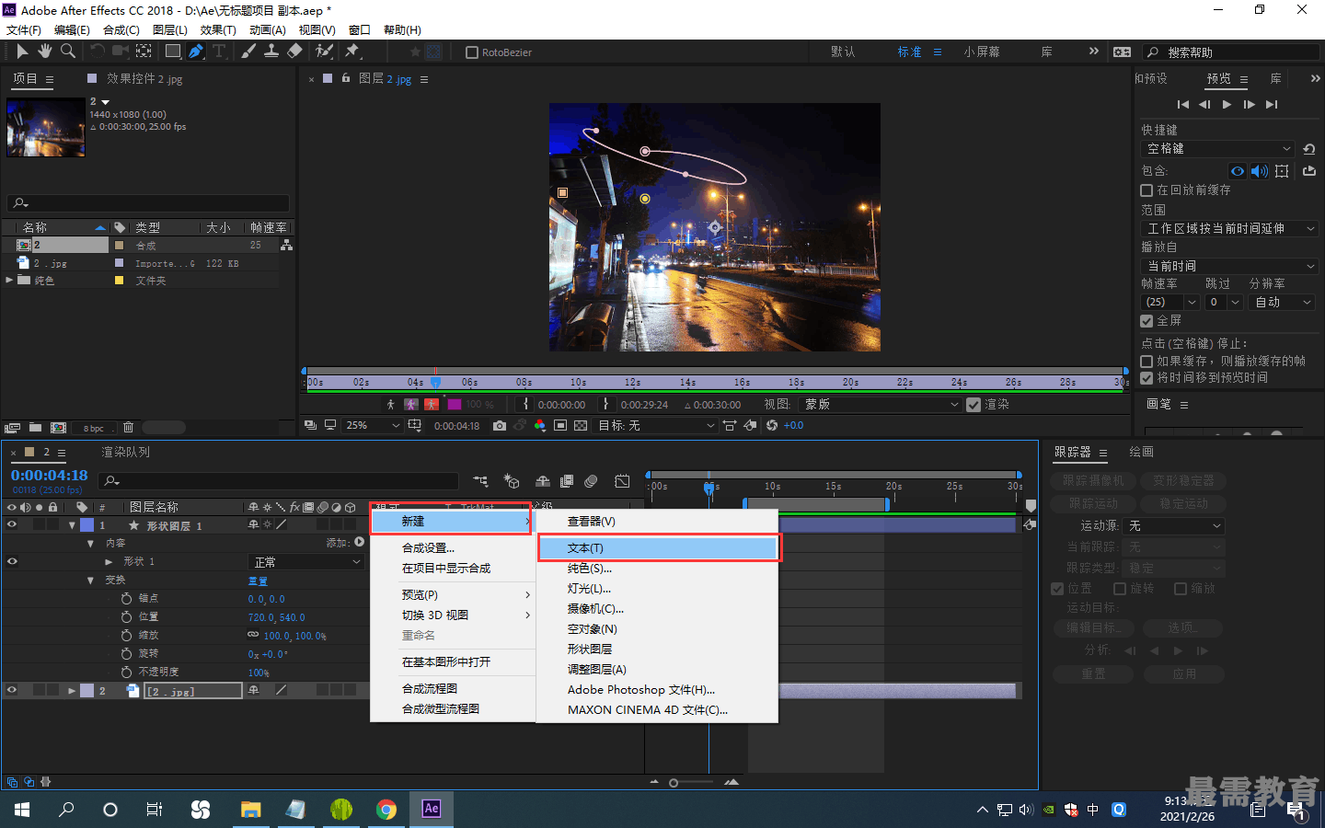The width and height of the screenshot is (1325, 828).
Task: Hide the shape layer 1 eye
Action: (x=12, y=525)
